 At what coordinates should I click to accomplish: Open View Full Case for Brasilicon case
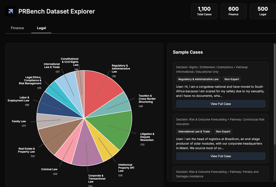click(x=220, y=156)
